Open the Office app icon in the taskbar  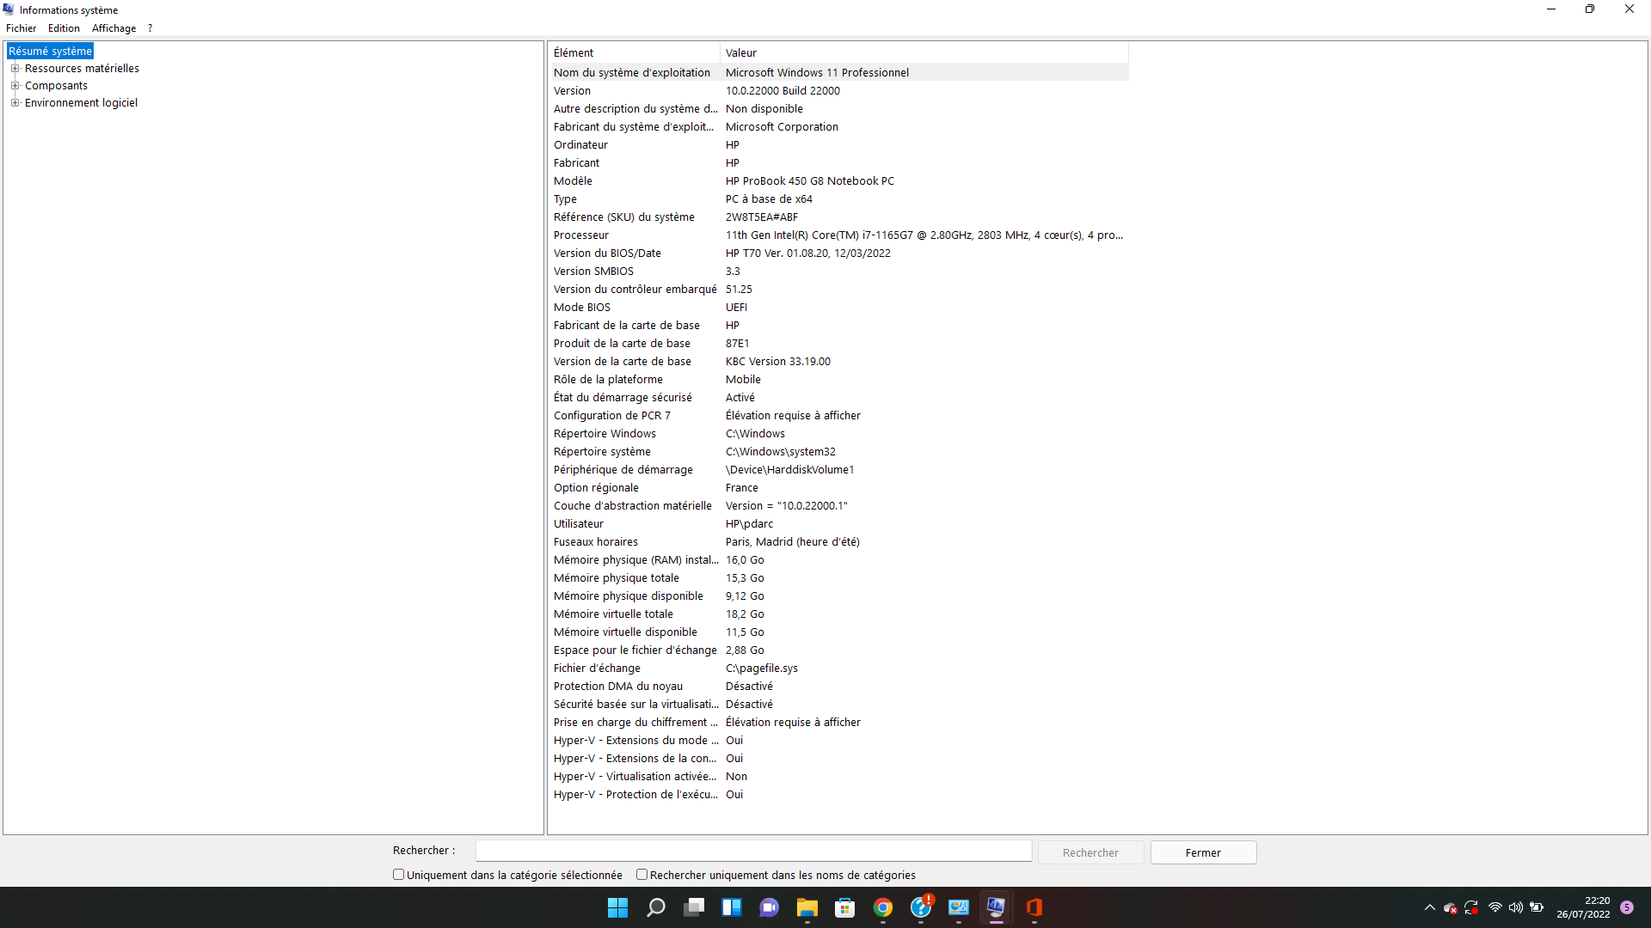(x=1034, y=907)
